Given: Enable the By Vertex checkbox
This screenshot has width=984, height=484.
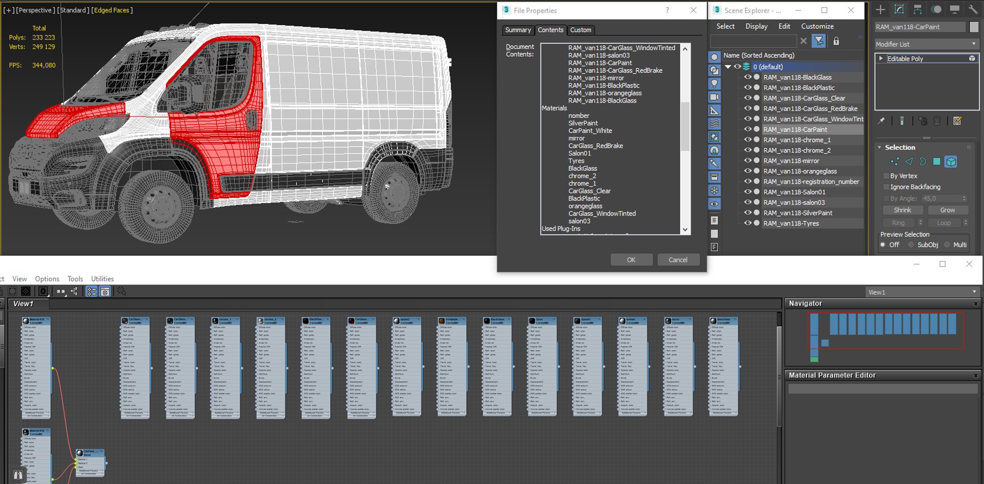Looking at the screenshot, I should (886, 176).
